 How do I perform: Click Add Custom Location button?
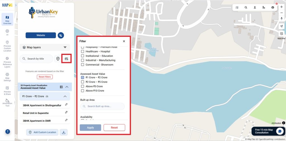click(42, 132)
